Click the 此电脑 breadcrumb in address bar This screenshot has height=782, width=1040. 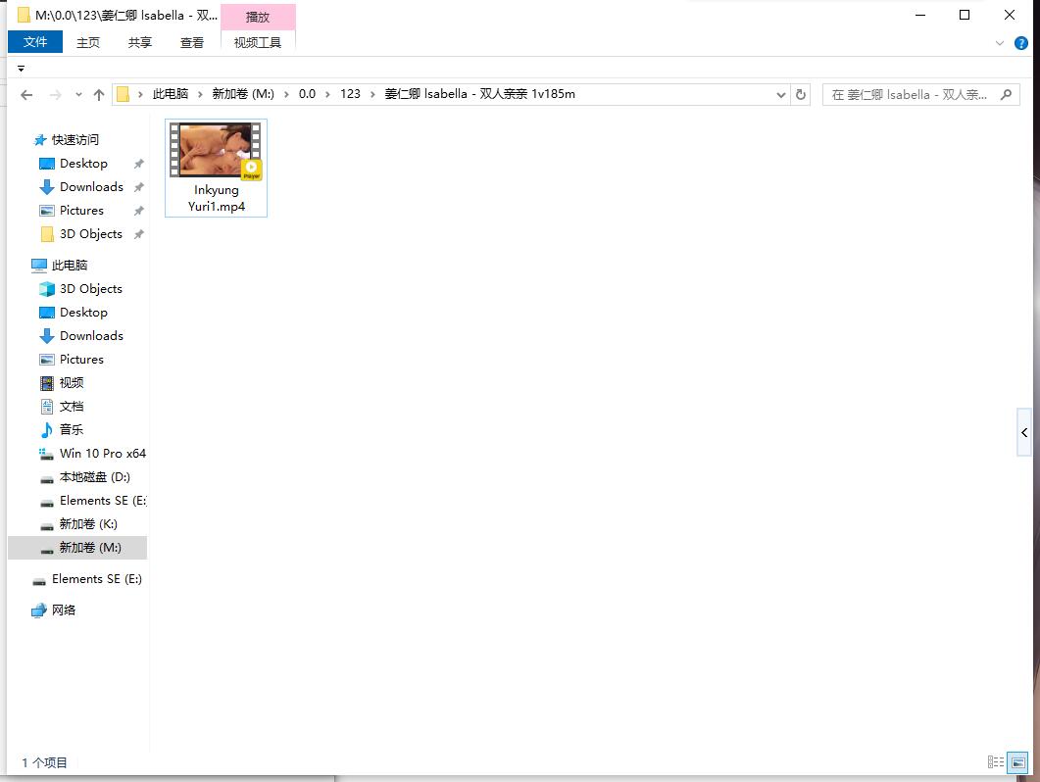coord(170,94)
